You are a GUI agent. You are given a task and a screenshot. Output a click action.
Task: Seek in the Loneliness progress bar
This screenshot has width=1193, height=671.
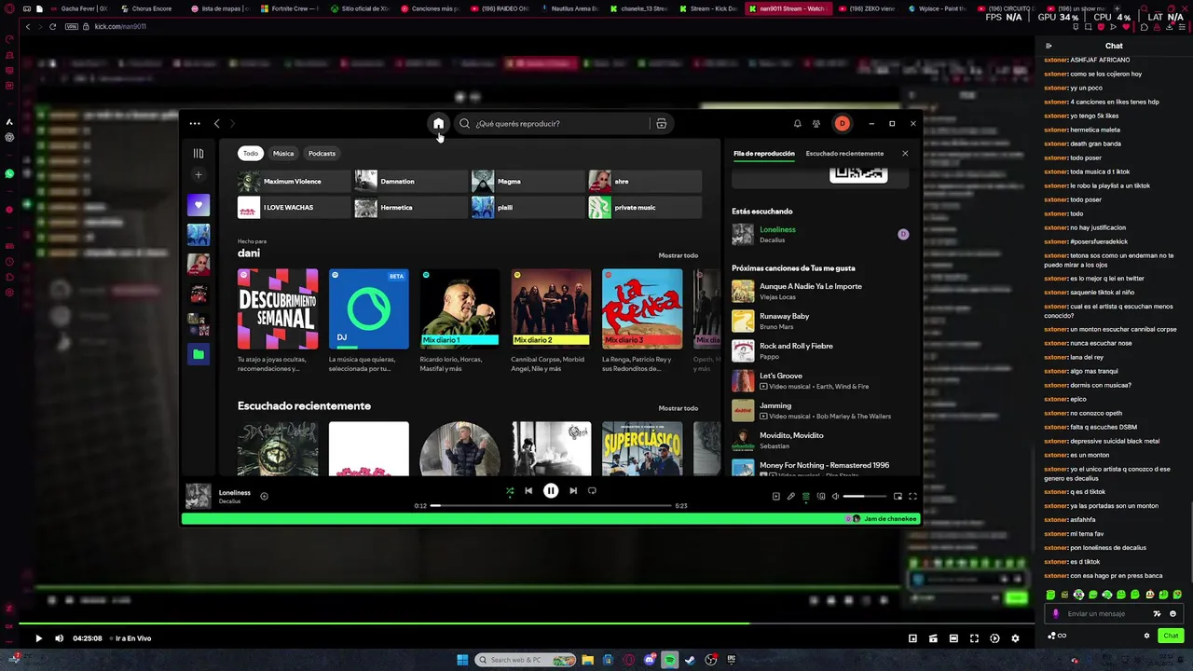coord(551,505)
